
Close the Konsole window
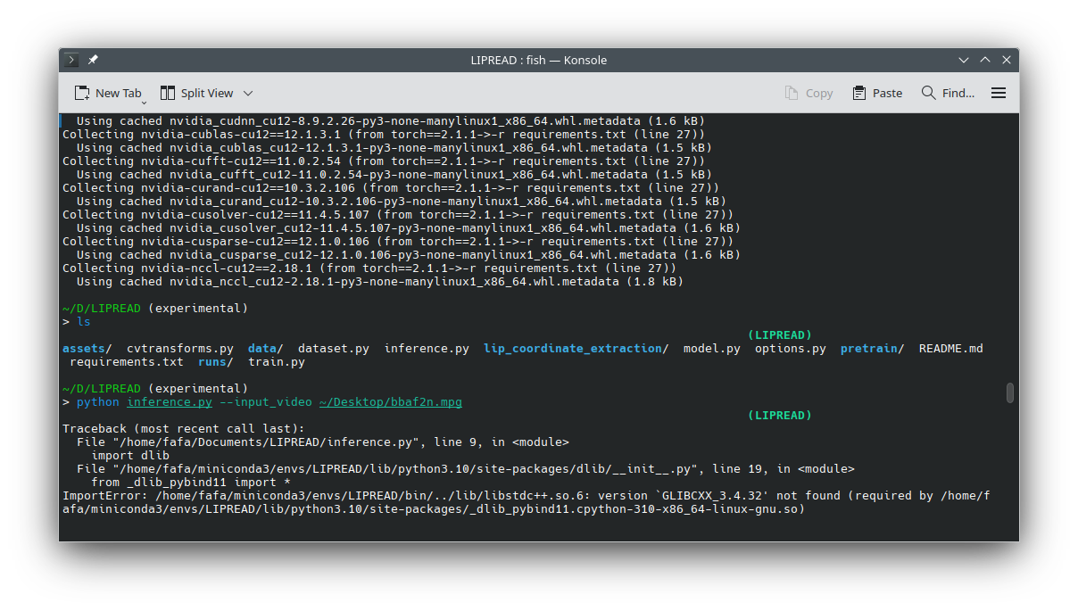coord(1007,60)
